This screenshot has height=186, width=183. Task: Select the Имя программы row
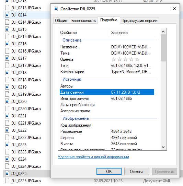coord(107,98)
